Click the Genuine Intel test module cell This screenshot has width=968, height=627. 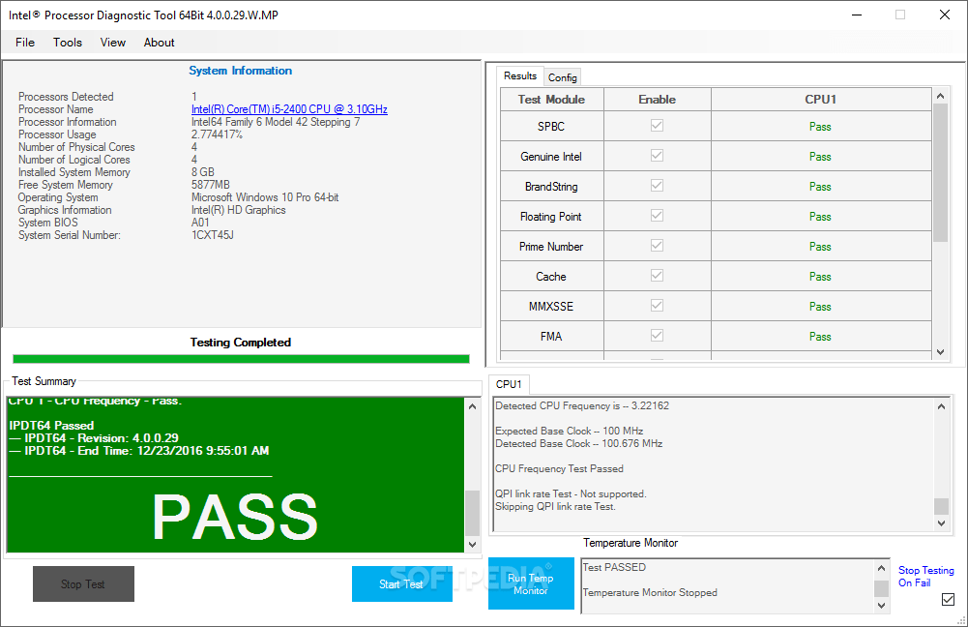pos(551,157)
